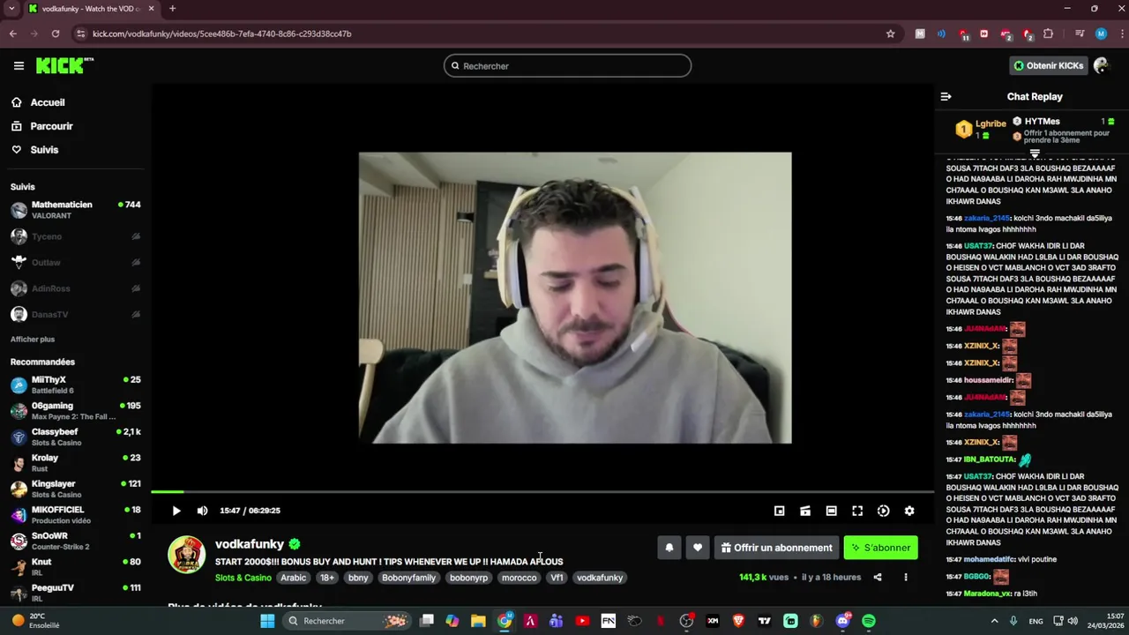
Task: Click the address bar URL
Action: point(222,34)
